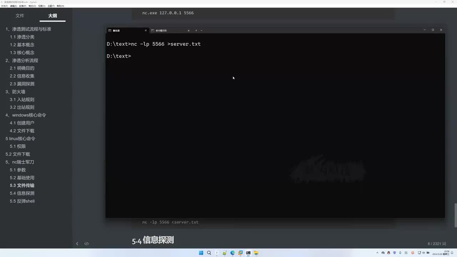The width and height of the screenshot is (457, 257).
Task: Go to outline heading 3.2 出站规则
Action: [22, 107]
